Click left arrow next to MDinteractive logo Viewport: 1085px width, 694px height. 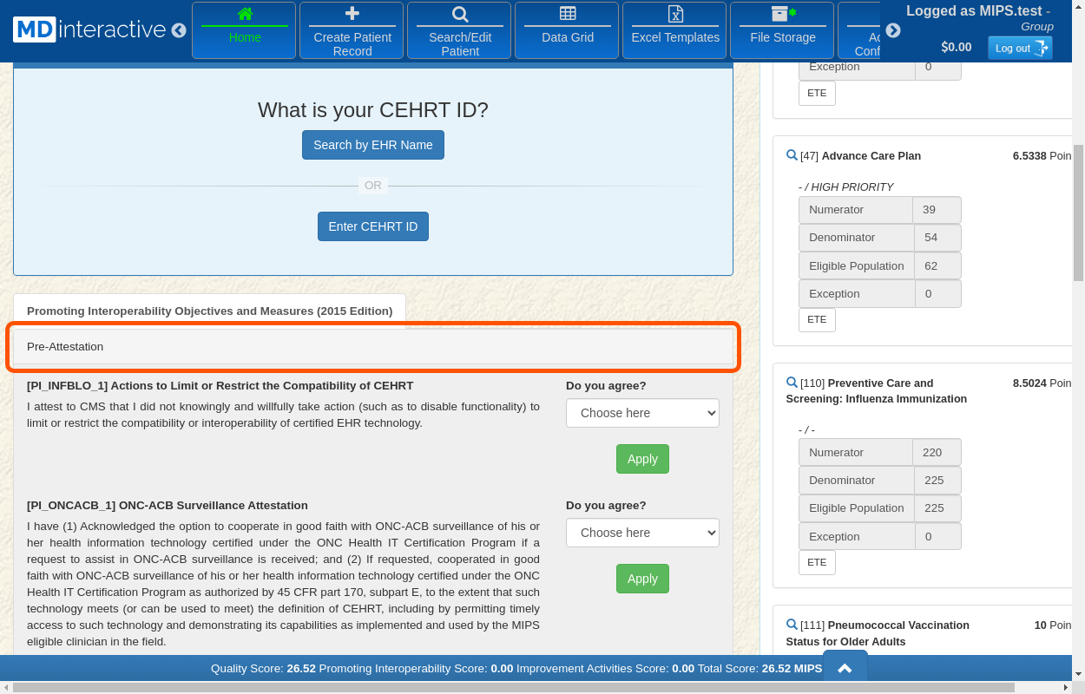(179, 30)
